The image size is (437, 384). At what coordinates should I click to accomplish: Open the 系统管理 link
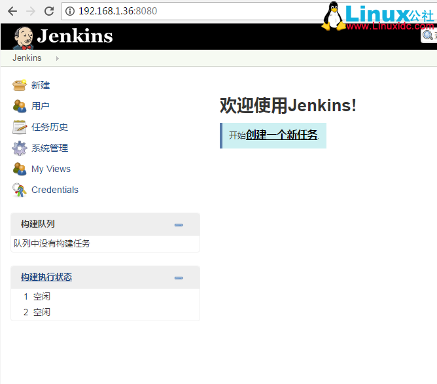click(x=50, y=148)
